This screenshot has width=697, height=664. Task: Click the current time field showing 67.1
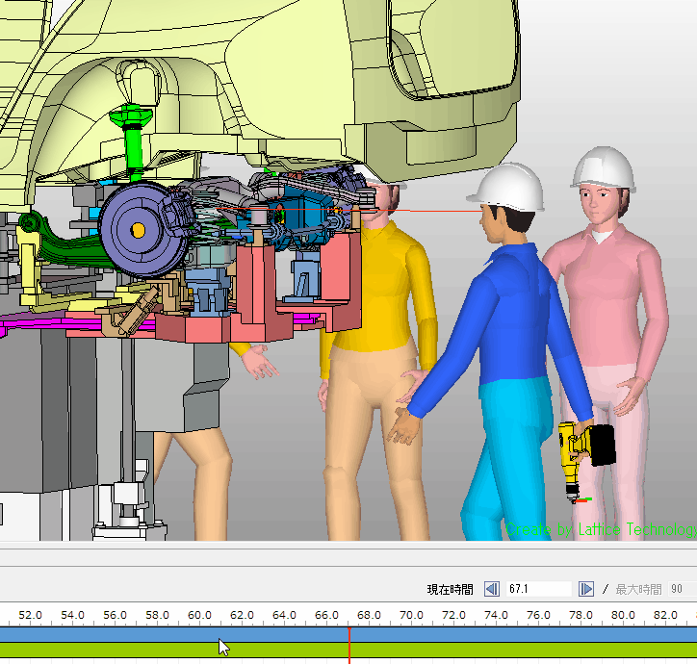537,589
